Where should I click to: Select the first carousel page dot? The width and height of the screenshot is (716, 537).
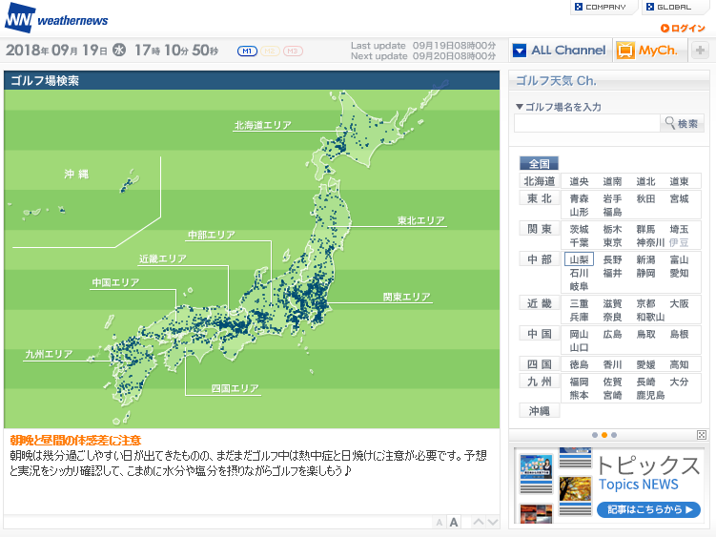(595, 435)
